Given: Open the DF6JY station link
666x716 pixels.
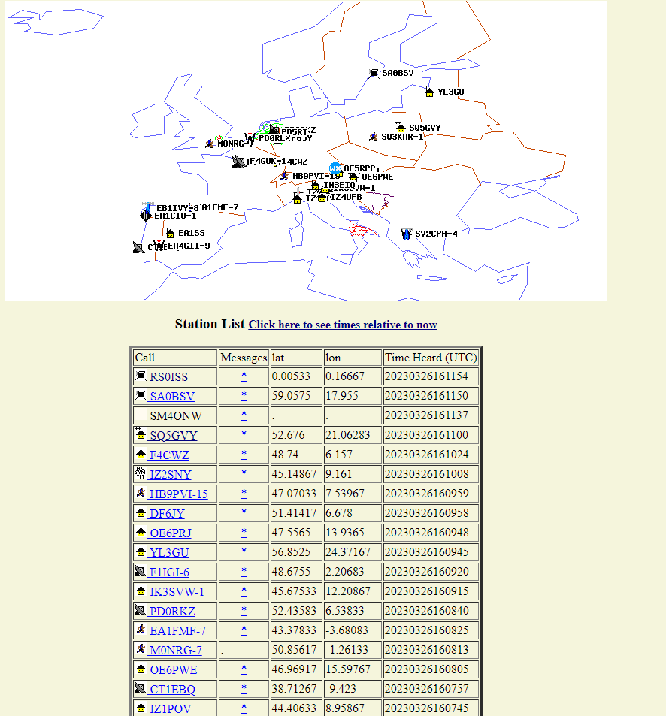Looking at the screenshot, I should tap(167, 513).
